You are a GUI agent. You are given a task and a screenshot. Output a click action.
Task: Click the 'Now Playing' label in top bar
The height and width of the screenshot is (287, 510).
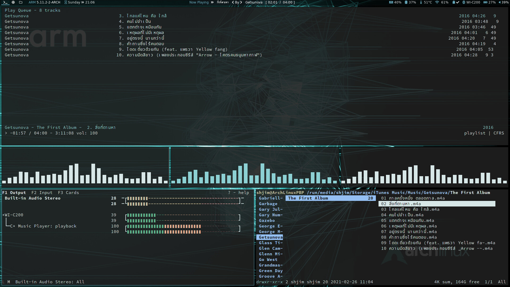(x=199, y=2)
